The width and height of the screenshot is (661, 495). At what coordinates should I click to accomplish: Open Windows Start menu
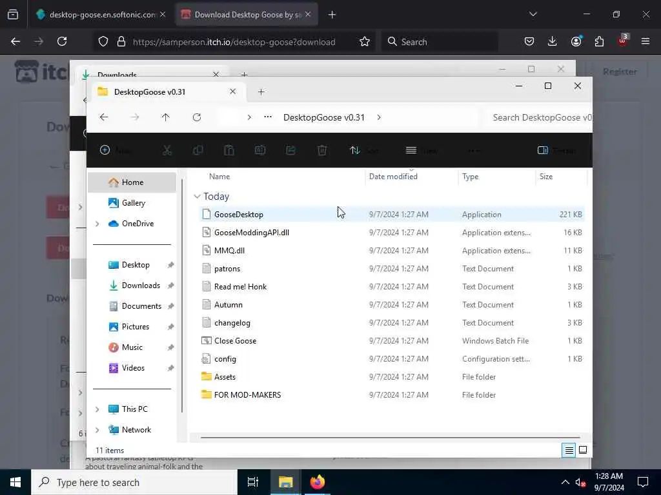[15, 482]
